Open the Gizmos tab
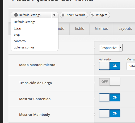 coord(101,28)
